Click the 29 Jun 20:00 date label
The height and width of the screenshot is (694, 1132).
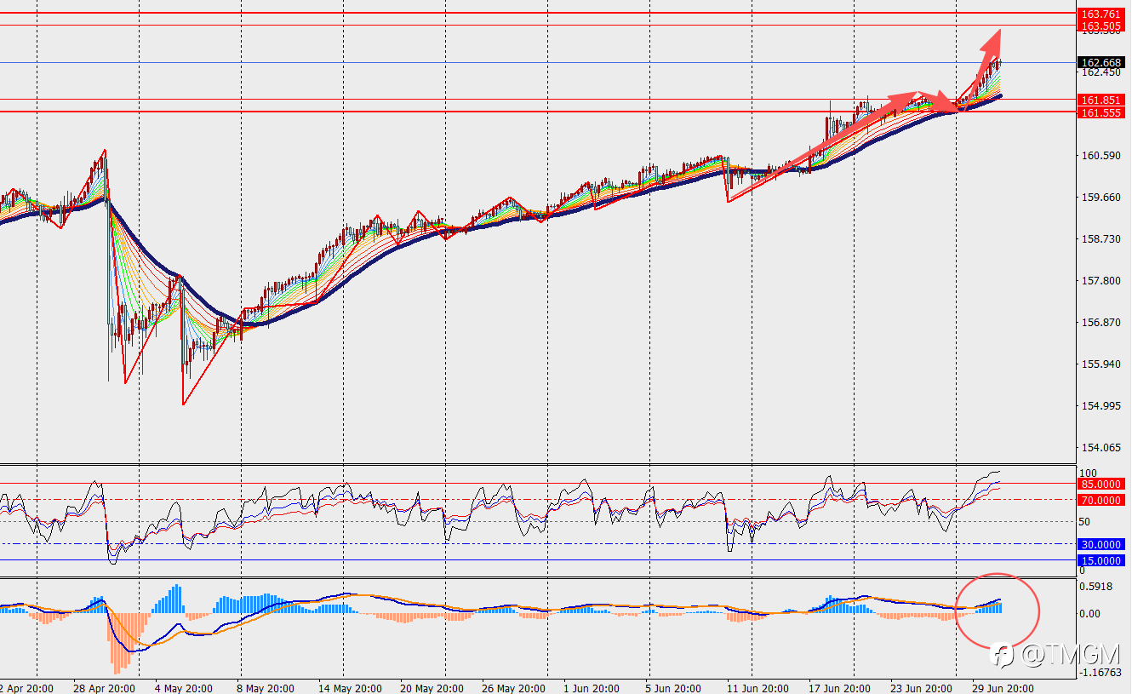pos(1002,688)
